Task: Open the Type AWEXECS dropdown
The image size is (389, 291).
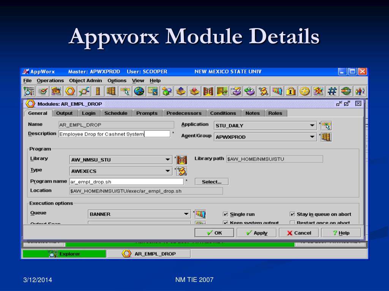Action: click(121, 171)
